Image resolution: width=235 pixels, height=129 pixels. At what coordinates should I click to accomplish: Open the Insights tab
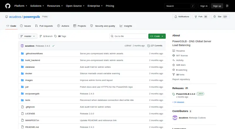[x=126, y=26]
